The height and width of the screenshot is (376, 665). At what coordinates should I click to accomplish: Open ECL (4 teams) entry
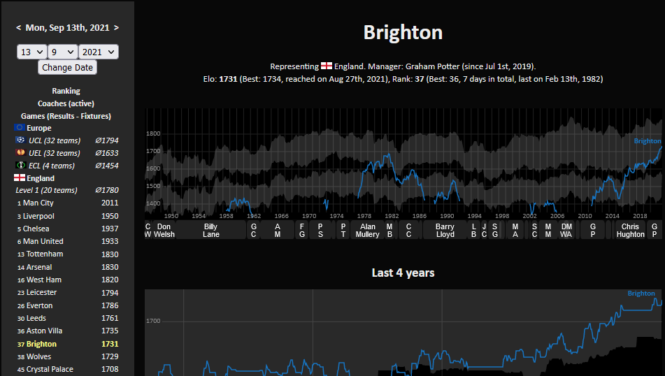52,166
